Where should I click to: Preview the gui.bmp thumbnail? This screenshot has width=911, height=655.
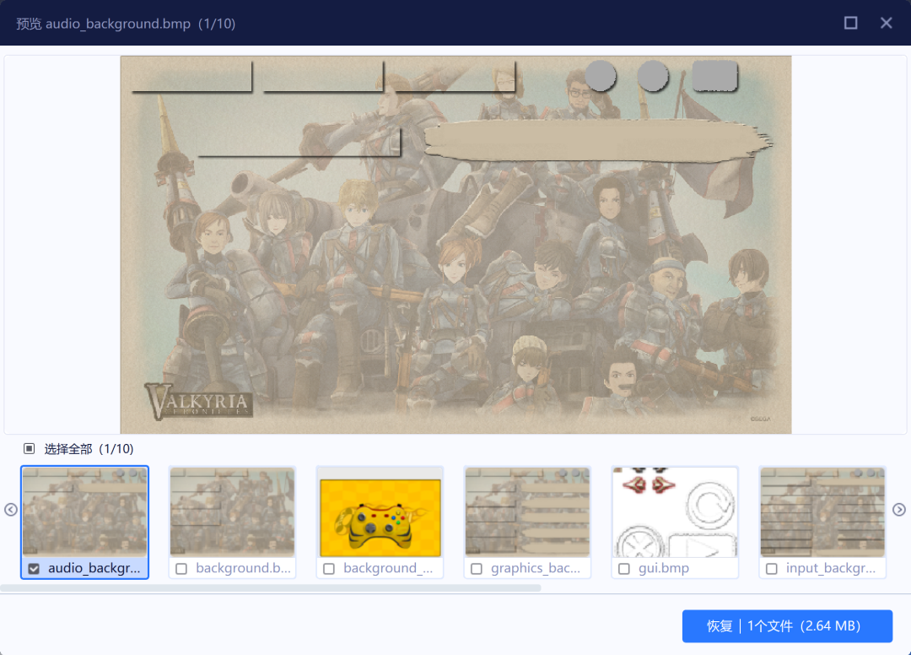click(x=675, y=512)
